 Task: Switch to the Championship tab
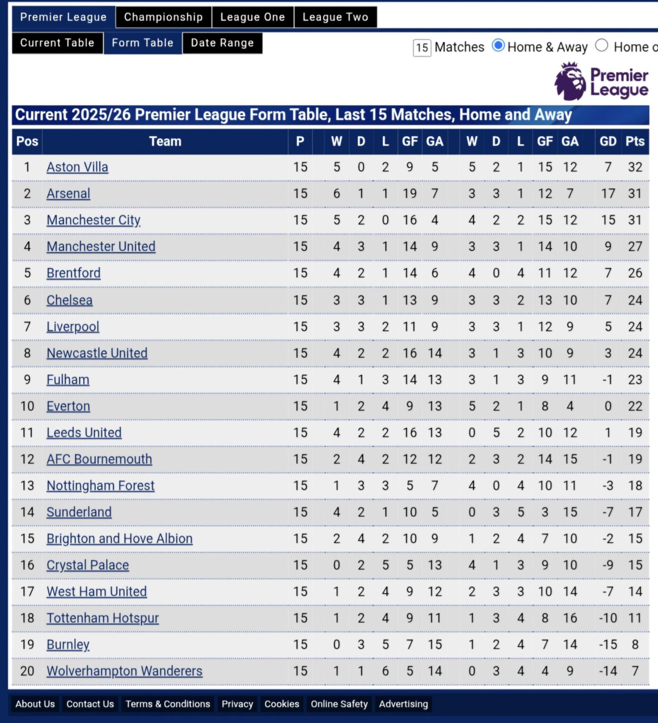tap(163, 17)
